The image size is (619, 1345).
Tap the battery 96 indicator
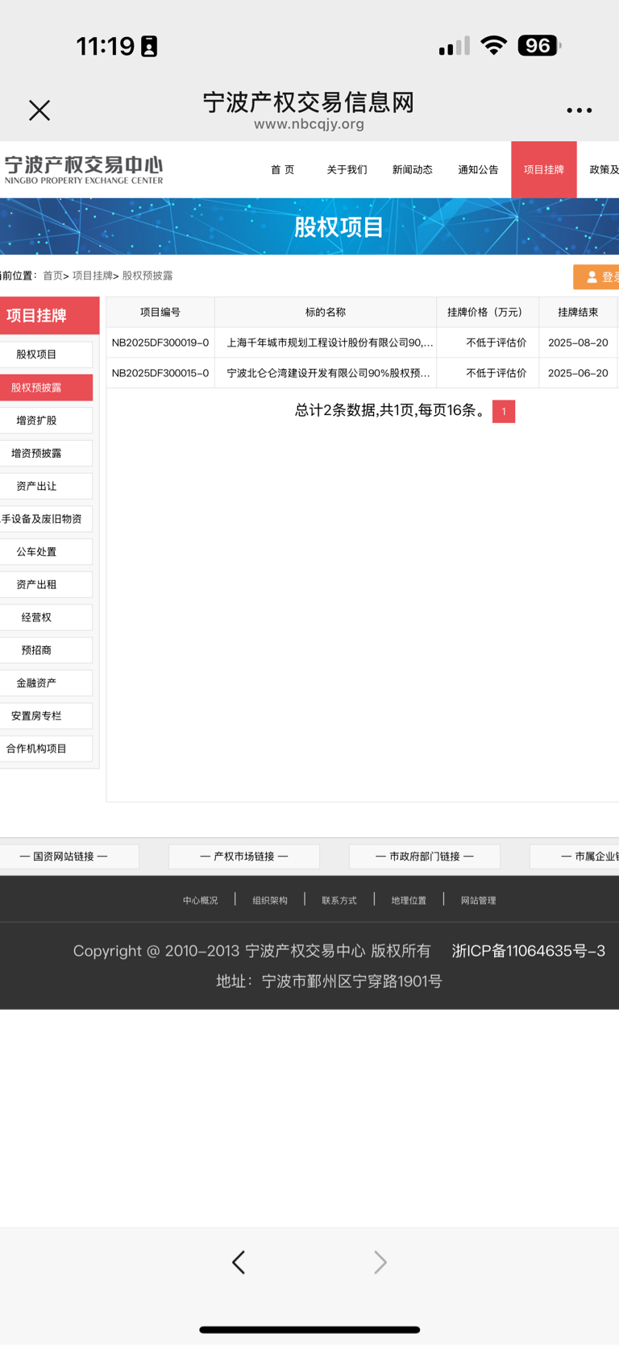tap(539, 46)
